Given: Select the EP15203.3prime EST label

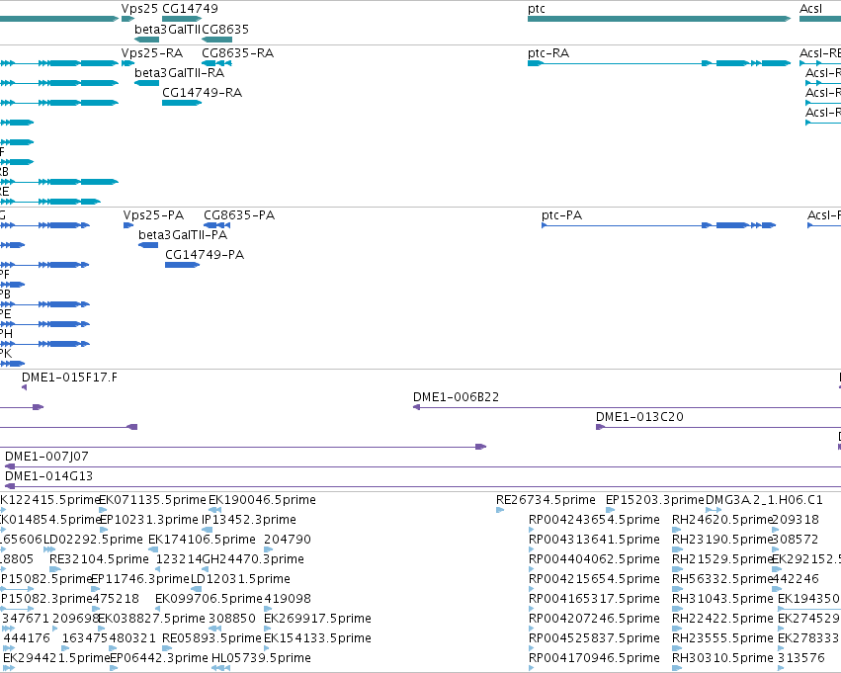Looking at the screenshot, I should click(x=655, y=500).
